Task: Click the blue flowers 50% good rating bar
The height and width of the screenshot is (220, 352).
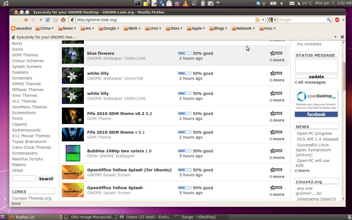Action: 185,53
